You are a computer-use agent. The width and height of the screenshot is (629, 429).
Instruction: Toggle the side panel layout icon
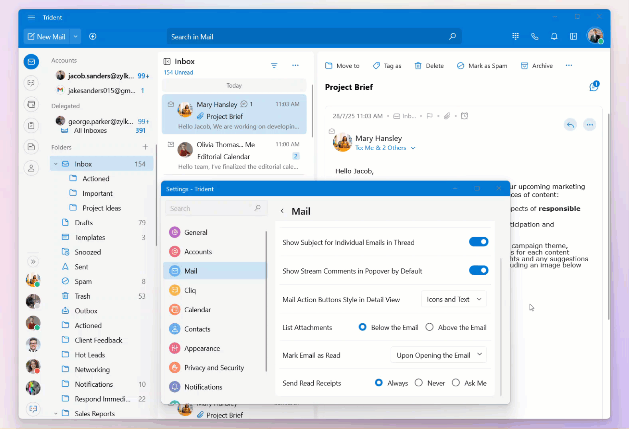coord(574,36)
